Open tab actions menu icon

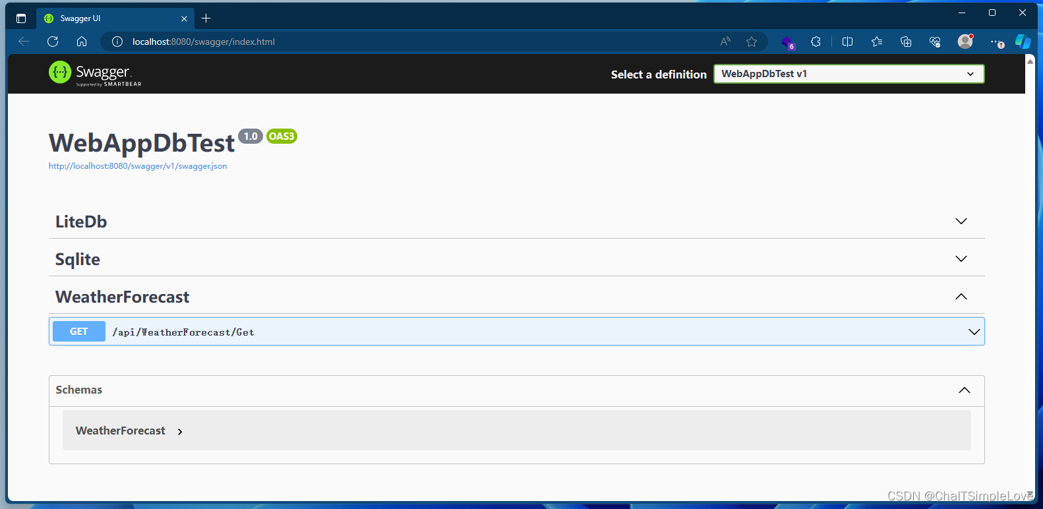21,18
